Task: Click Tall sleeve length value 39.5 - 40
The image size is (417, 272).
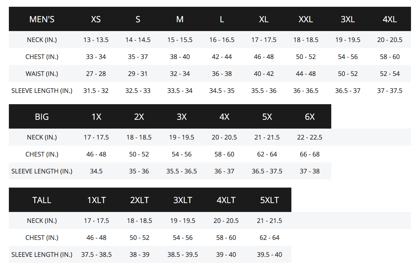Action: [x=269, y=255]
